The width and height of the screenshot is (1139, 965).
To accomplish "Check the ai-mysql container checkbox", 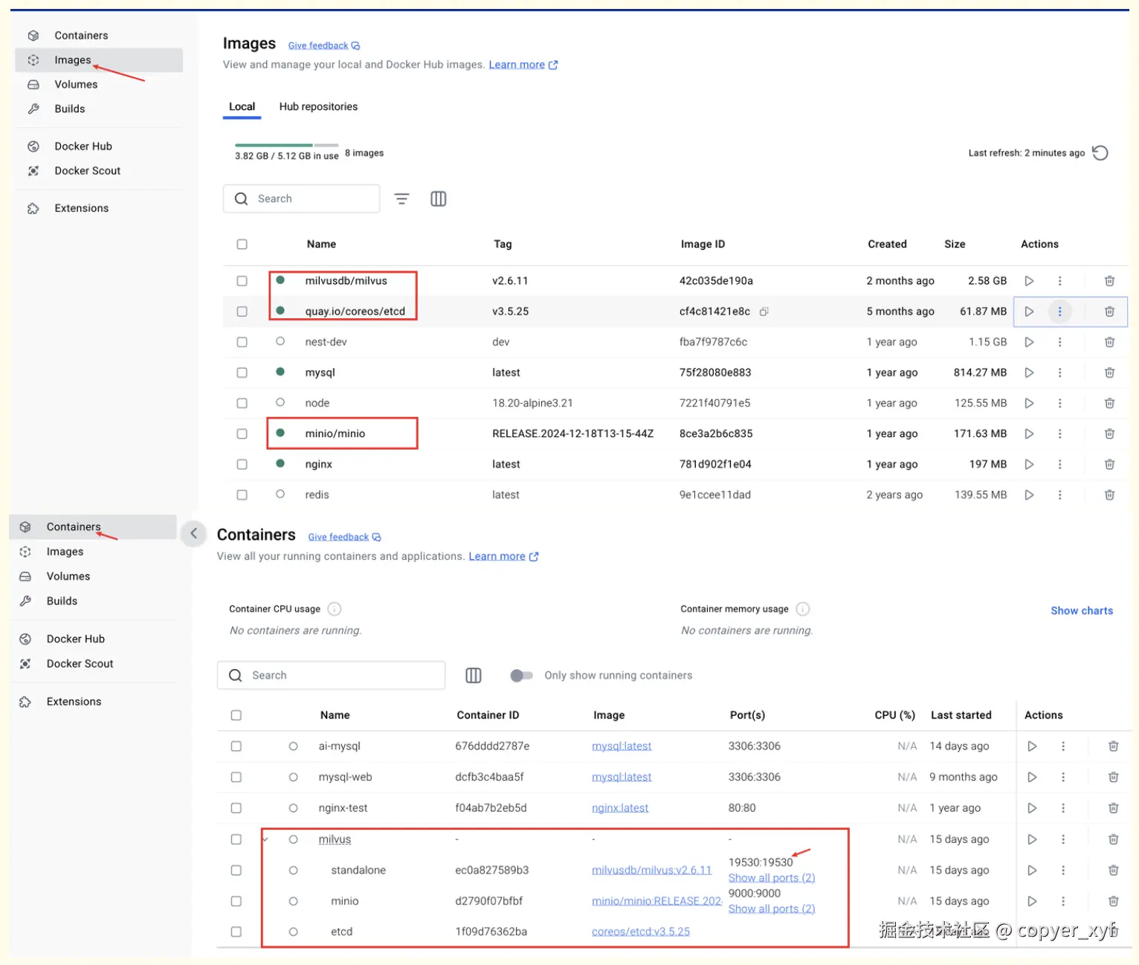I will (x=236, y=746).
